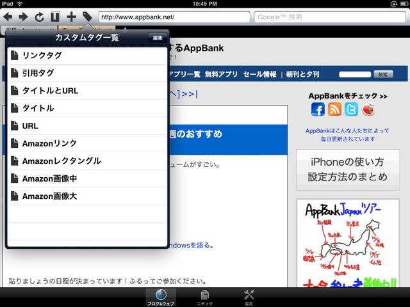Tap the document icon beside 引用タグ
The width and height of the screenshot is (410, 307).
[x=15, y=73]
